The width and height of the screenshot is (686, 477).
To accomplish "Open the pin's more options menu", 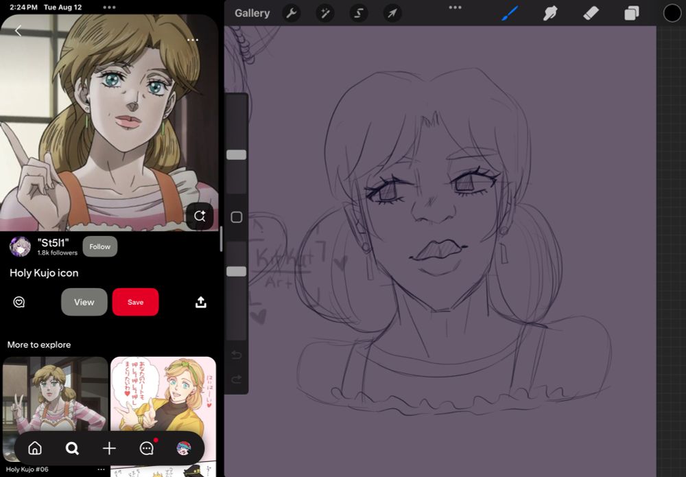I will pos(193,40).
